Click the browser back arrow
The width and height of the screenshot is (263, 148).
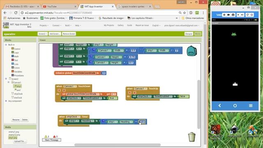pyautogui.click(x=5, y=13)
